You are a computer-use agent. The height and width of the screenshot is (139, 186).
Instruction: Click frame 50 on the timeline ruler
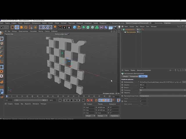[58, 96]
